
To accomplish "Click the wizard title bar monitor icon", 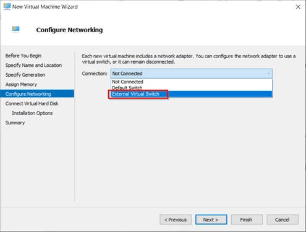I will click(7, 7).
